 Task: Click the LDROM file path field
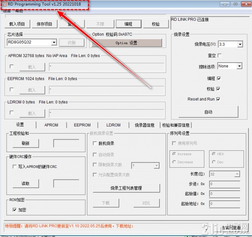(106, 113)
